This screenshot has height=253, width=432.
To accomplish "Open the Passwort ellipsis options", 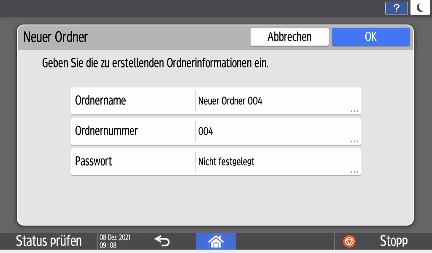I will pyautogui.click(x=354, y=171).
